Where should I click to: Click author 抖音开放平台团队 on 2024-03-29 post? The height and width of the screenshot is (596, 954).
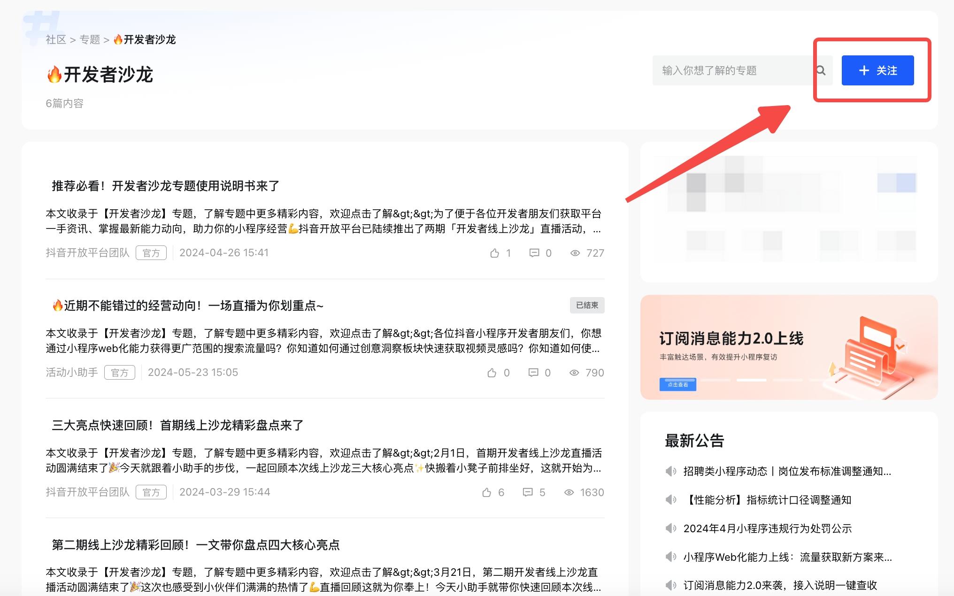87,492
